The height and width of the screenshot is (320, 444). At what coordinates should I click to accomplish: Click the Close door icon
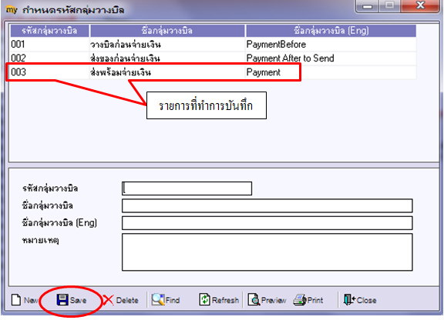click(349, 300)
